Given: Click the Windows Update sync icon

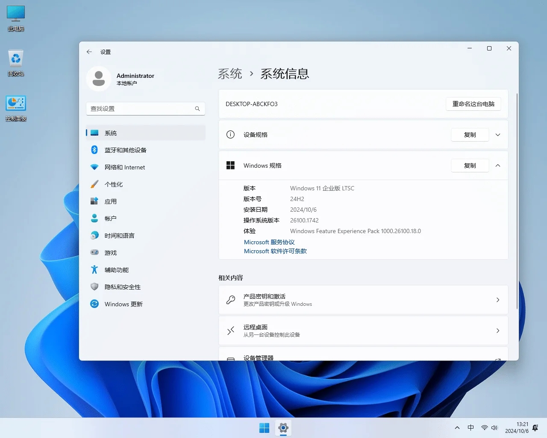Looking at the screenshot, I should (x=94, y=304).
